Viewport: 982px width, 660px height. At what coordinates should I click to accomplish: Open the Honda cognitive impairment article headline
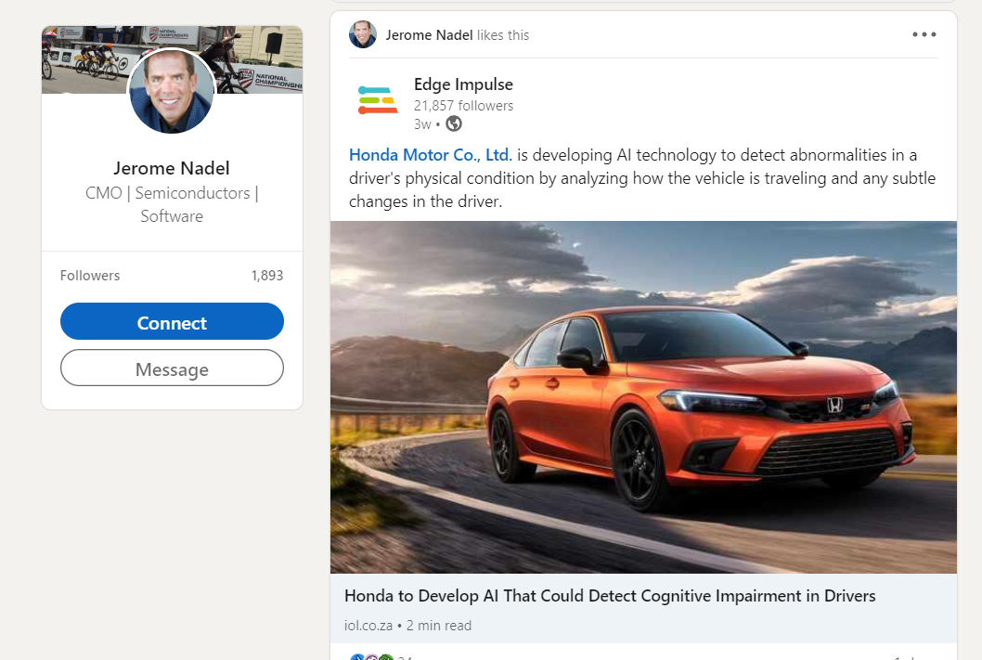pos(610,596)
